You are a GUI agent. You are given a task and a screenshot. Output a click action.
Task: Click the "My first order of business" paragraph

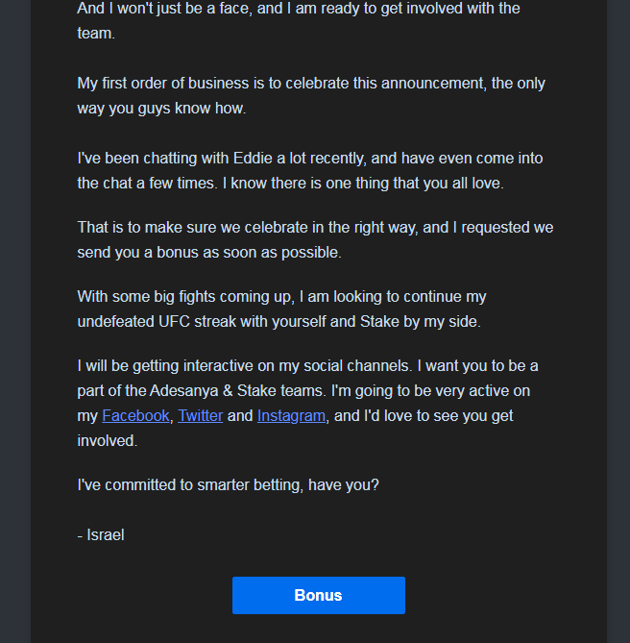pyautogui.click(x=311, y=95)
